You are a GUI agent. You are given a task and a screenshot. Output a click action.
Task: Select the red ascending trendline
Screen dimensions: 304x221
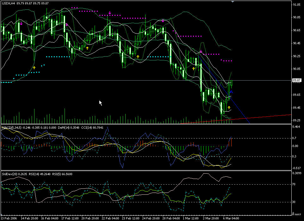(269, 117)
